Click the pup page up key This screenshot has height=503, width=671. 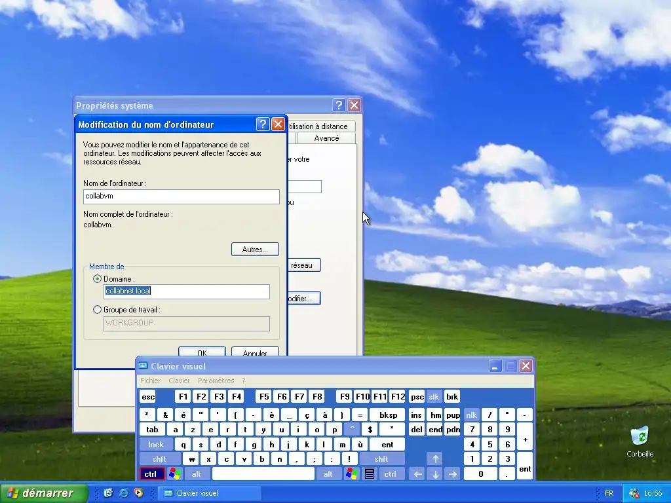[453, 415]
